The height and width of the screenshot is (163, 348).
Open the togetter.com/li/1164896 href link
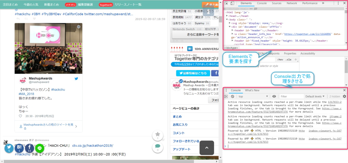[x=308, y=34]
